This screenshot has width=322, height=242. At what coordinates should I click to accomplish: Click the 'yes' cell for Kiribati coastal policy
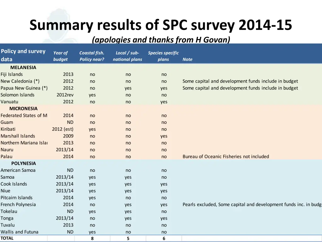92,129
